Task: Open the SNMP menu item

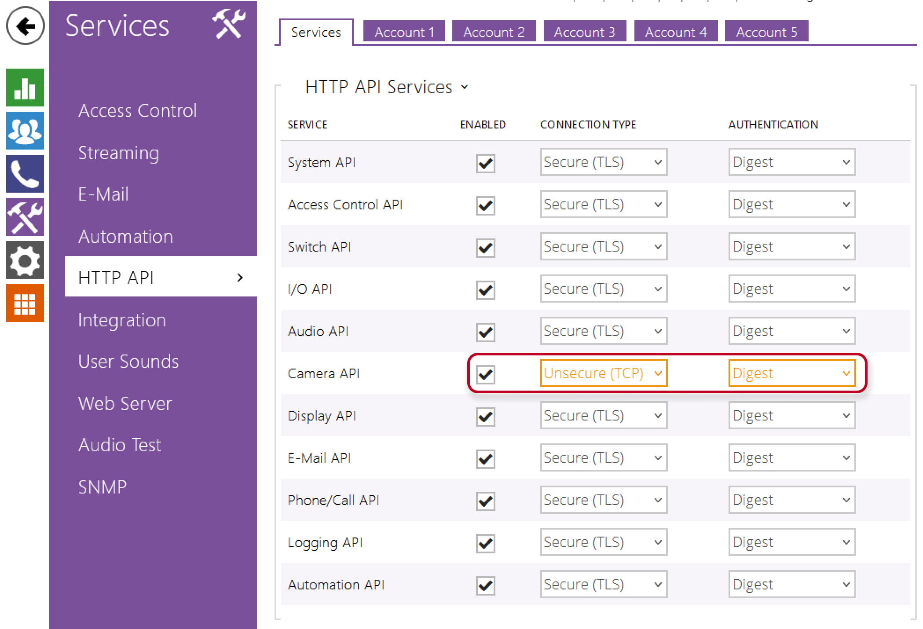Action: click(x=103, y=487)
